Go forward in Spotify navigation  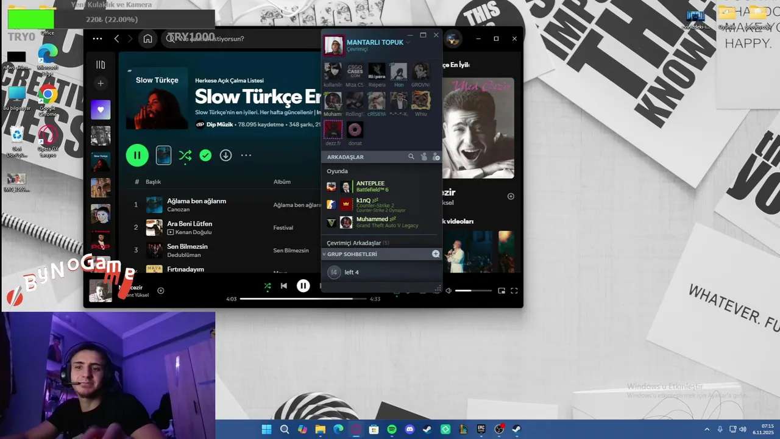coord(130,38)
